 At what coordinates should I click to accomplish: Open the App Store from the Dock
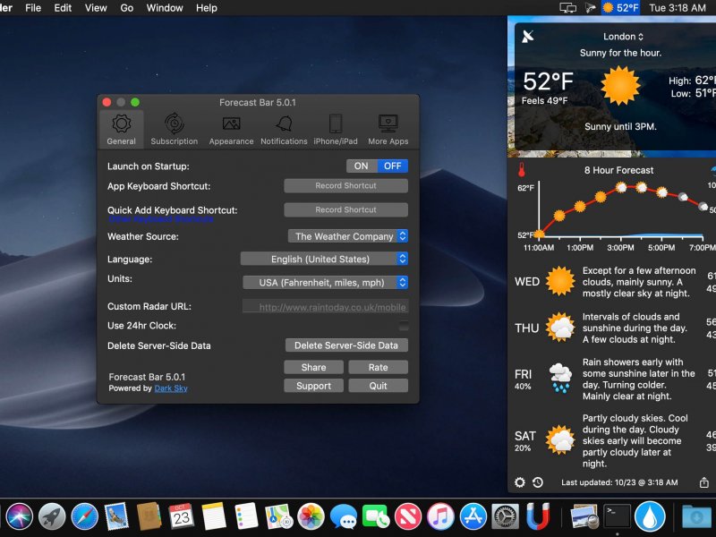[x=473, y=516]
